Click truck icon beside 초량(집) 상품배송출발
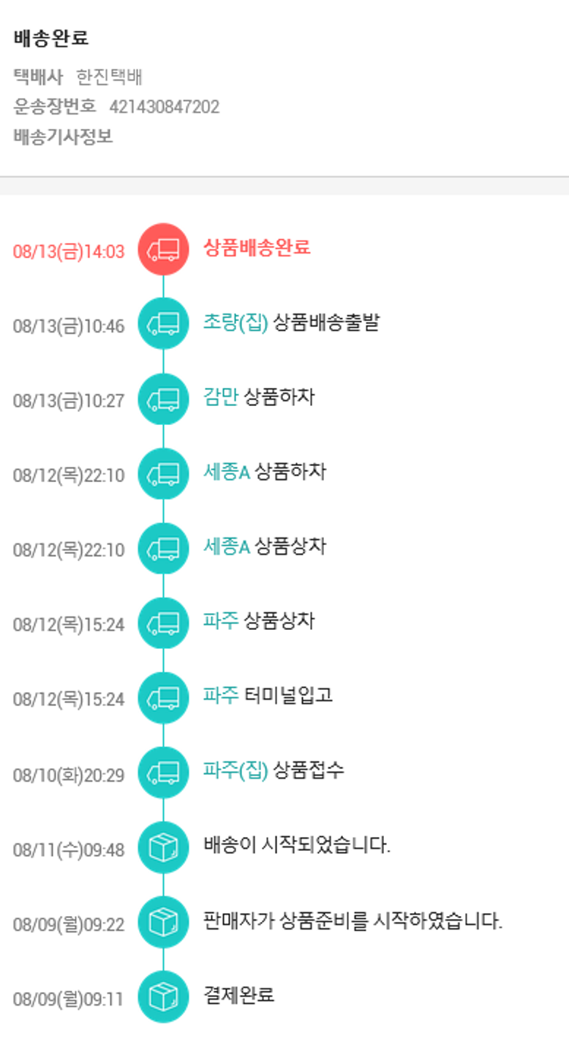This screenshot has width=569, height=1039. 163,324
